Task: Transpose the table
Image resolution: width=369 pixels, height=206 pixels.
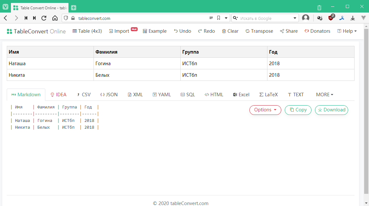Action: pyautogui.click(x=259, y=31)
